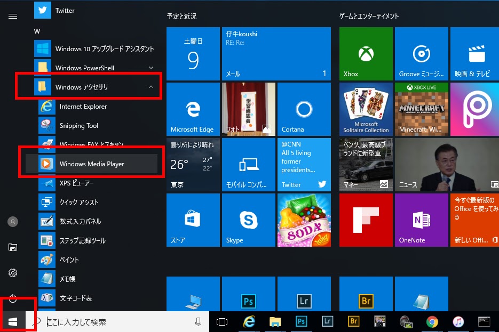Open the マネー news tile
The image size is (499, 332).
point(366,165)
